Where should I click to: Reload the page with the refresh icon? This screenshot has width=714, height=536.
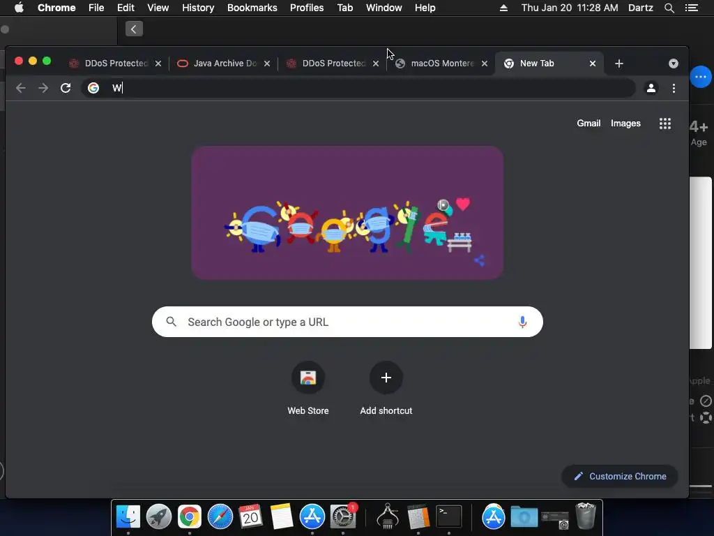coord(66,88)
